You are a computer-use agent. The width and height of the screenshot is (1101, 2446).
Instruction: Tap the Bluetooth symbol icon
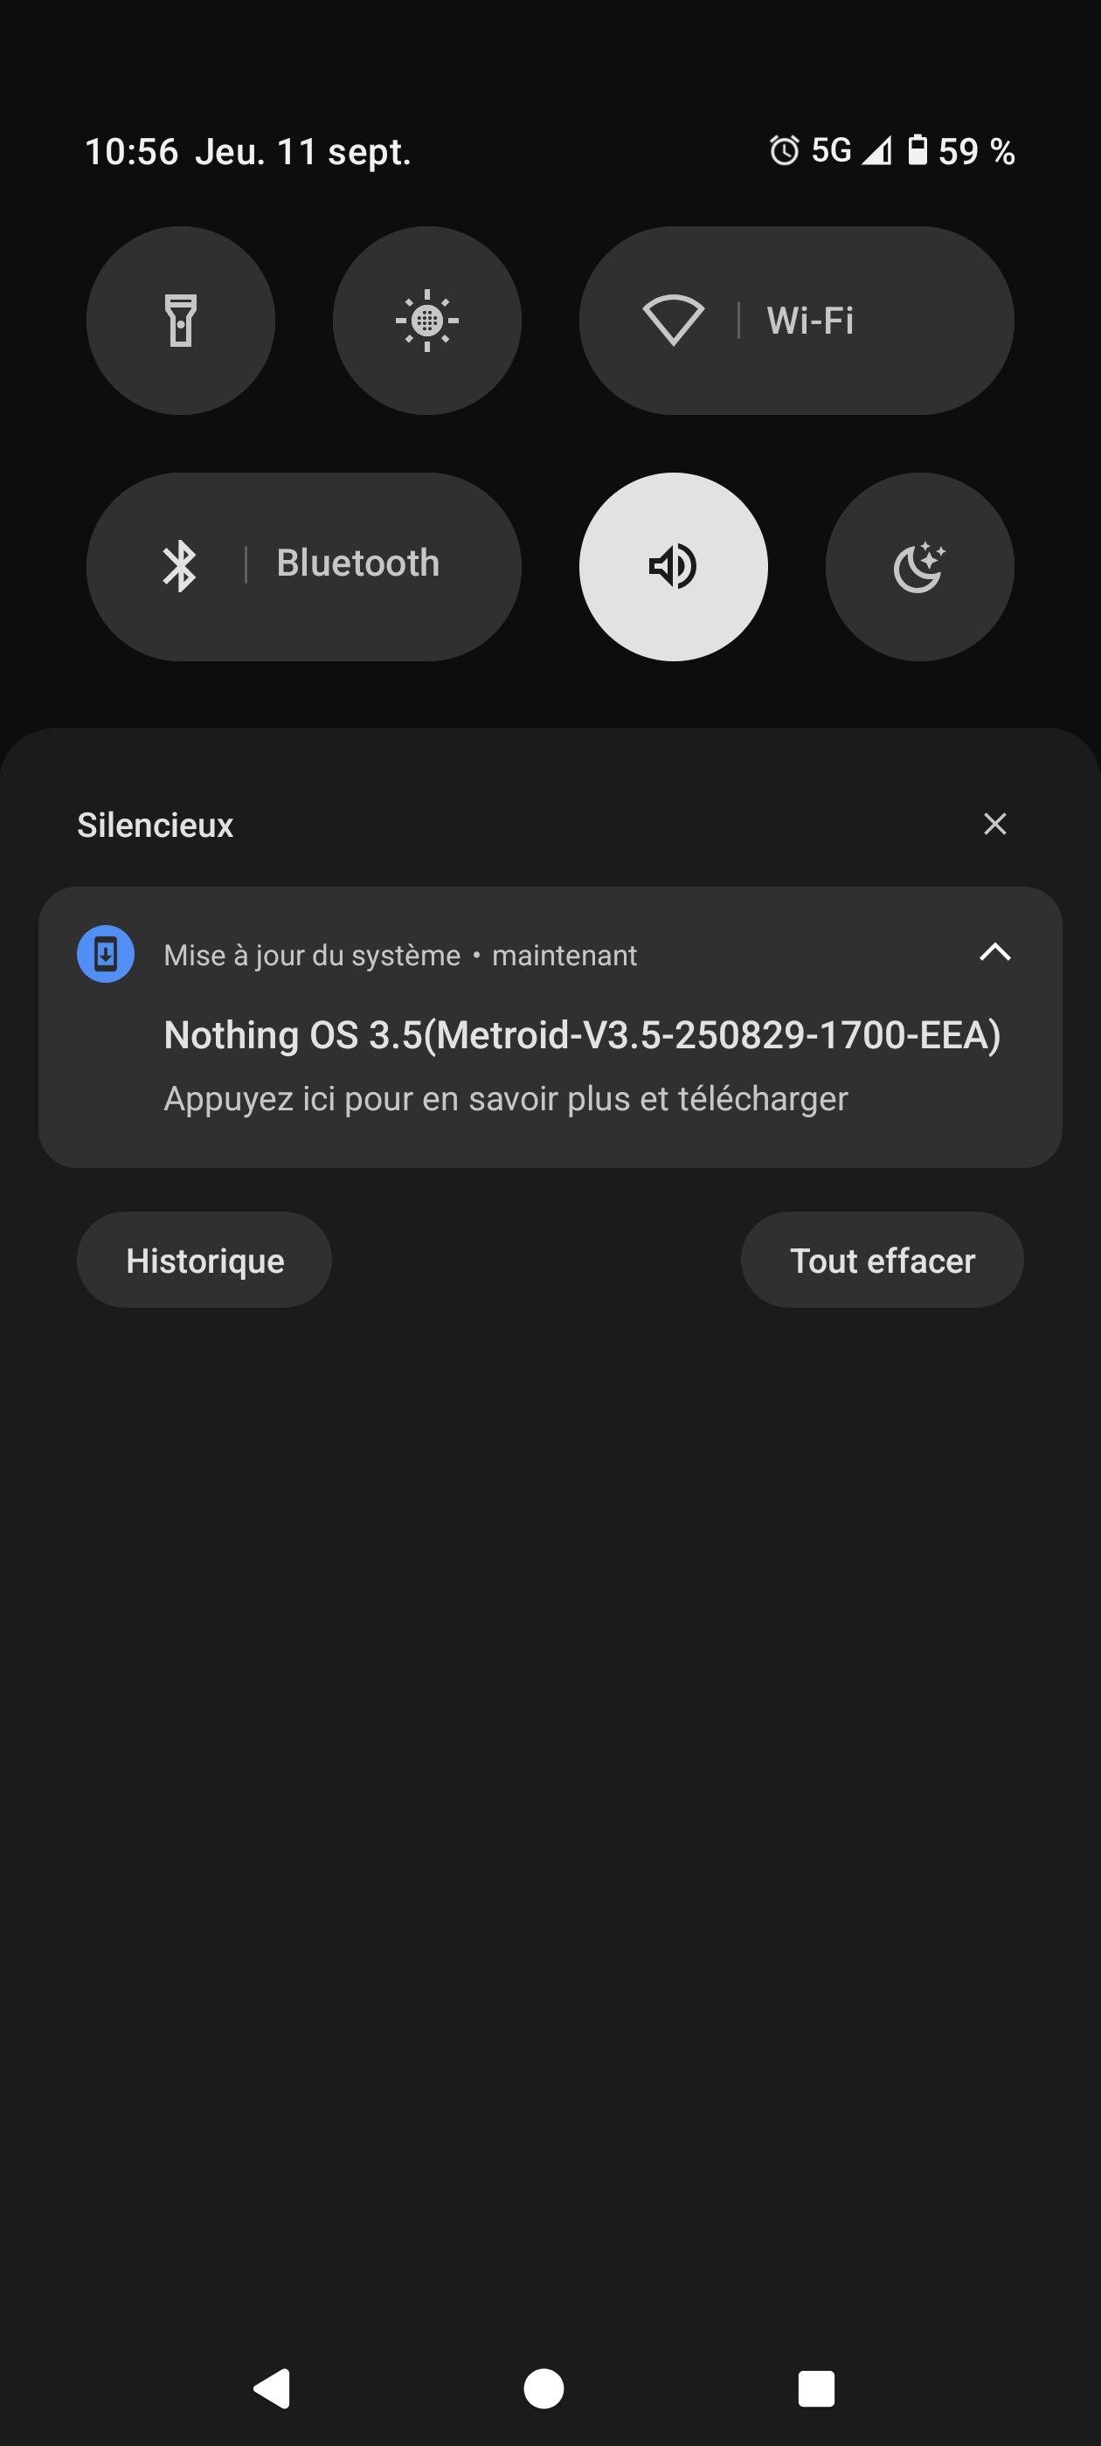[x=179, y=566]
